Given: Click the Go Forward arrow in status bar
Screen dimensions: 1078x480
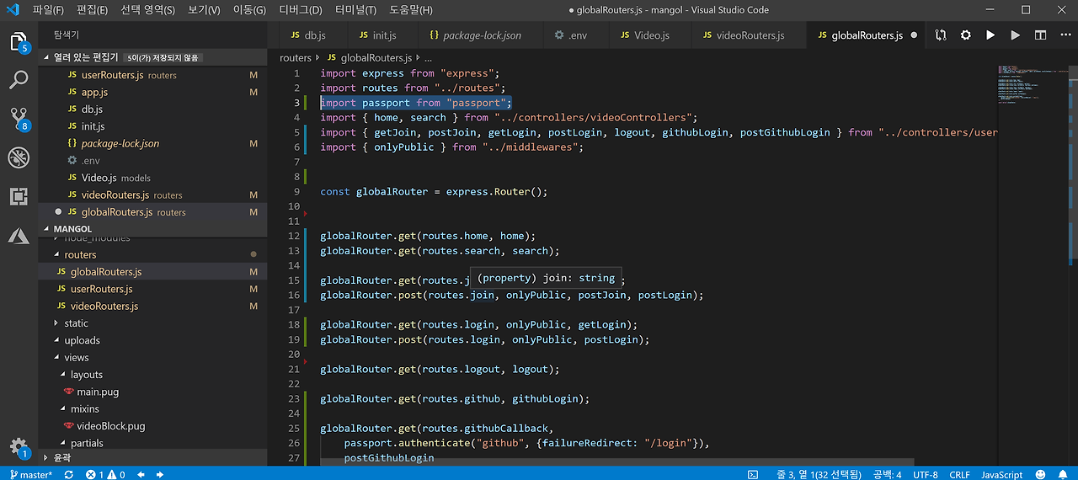Looking at the screenshot, I should 159,474.
